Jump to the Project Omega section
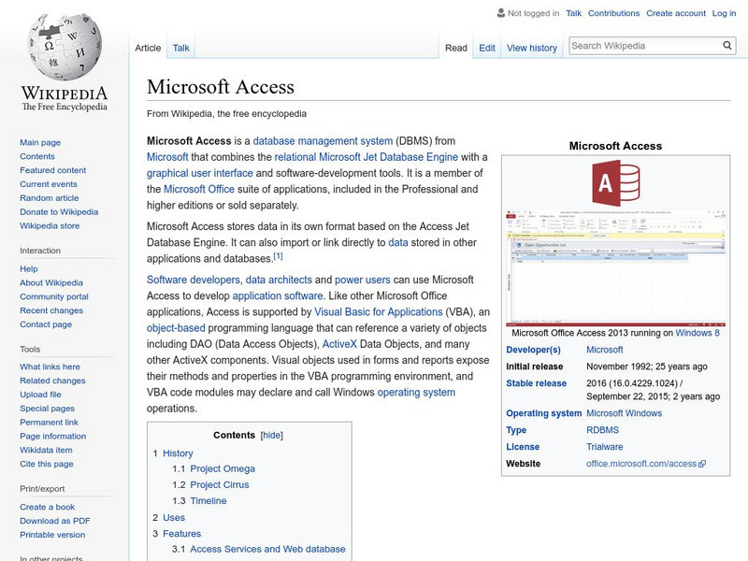 click(223, 468)
